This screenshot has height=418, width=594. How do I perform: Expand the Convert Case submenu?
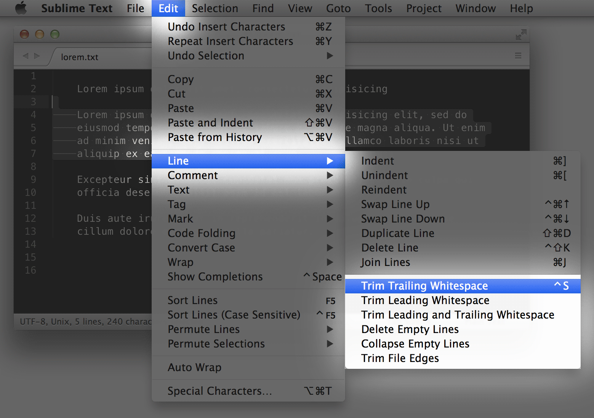[248, 248]
